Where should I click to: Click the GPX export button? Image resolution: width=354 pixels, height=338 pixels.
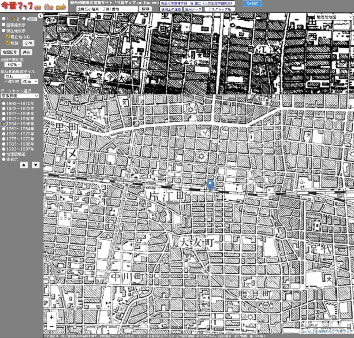(x=28, y=43)
